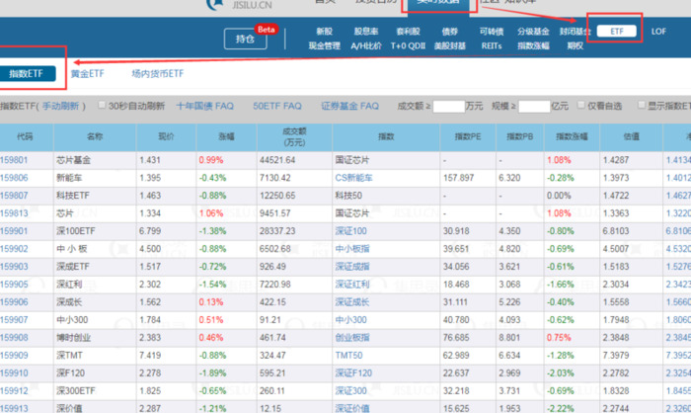Screen dimensions: 691x413
Task: Sort by the 代码 column header
Action: (25, 136)
